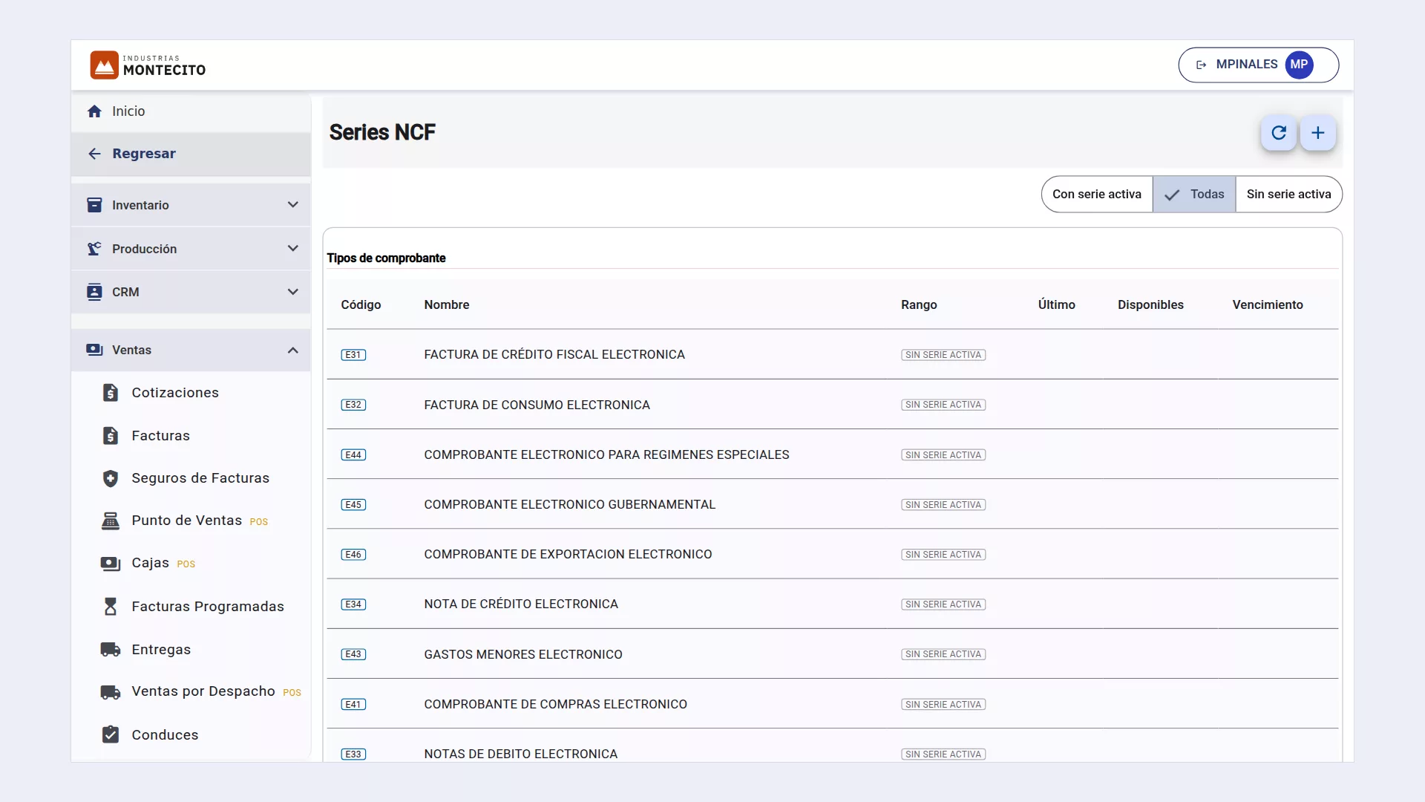The width and height of the screenshot is (1425, 802).
Task: Collapse the Ventas menu chevron
Action: coord(293,350)
